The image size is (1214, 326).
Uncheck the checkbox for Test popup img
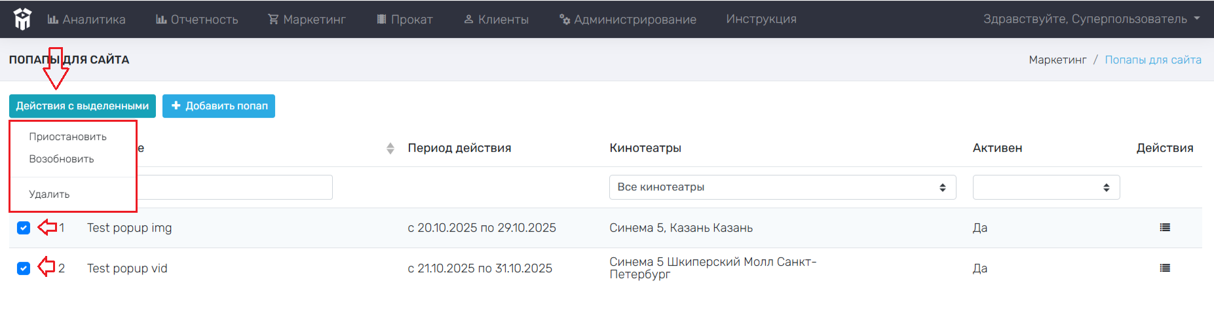pos(24,228)
